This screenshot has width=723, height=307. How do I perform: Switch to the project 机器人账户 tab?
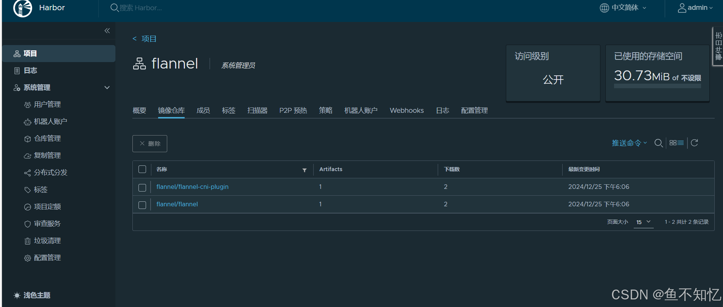(361, 111)
